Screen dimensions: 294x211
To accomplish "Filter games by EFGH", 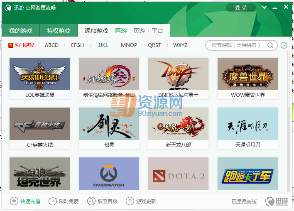I will point(77,45).
